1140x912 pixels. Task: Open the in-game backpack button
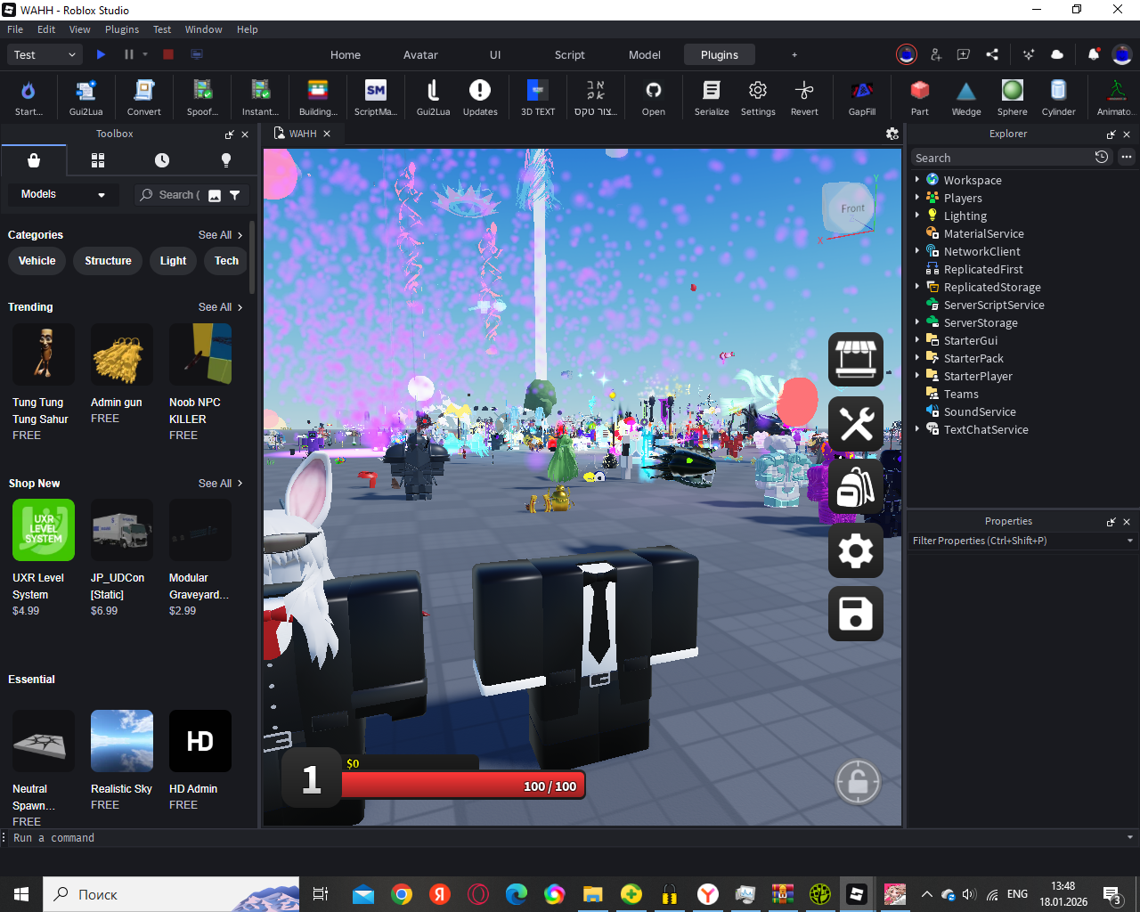point(856,486)
